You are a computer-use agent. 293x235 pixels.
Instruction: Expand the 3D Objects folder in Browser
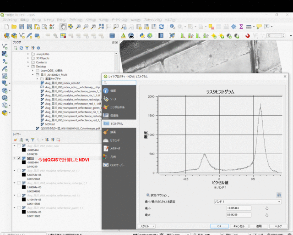(x=28, y=58)
